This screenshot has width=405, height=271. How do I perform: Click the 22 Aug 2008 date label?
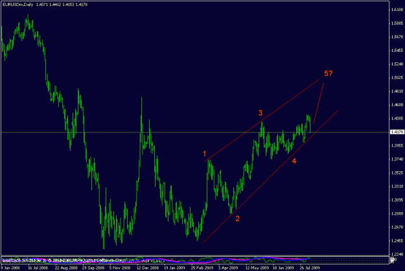pyautogui.click(x=66, y=268)
